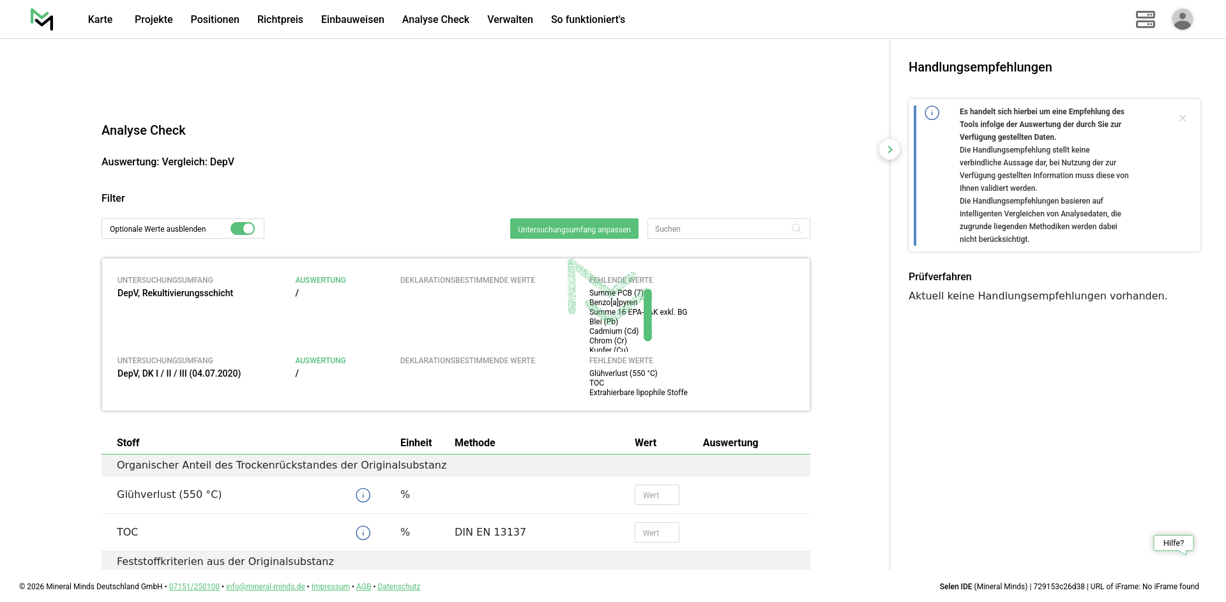Click Untersuchungsumfang anpassen button
This screenshot has width=1226, height=602.
(574, 229)
